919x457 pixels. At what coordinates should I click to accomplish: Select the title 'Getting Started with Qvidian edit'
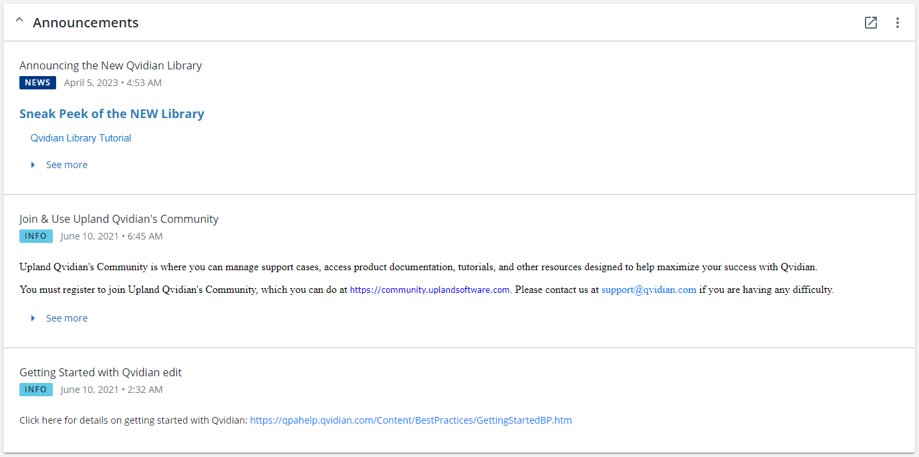click(101, 372)
